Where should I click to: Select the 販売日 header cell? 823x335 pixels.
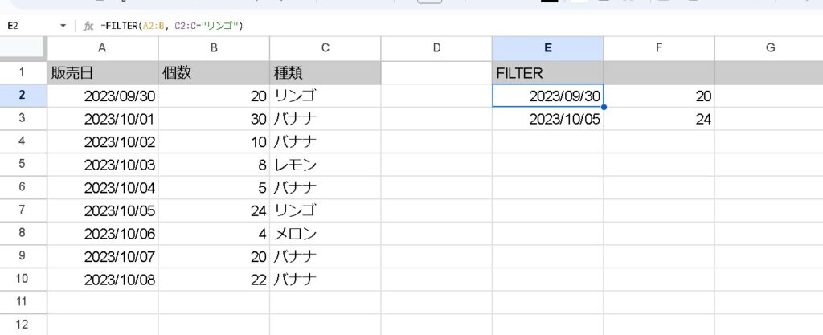(x=103, y=73)
